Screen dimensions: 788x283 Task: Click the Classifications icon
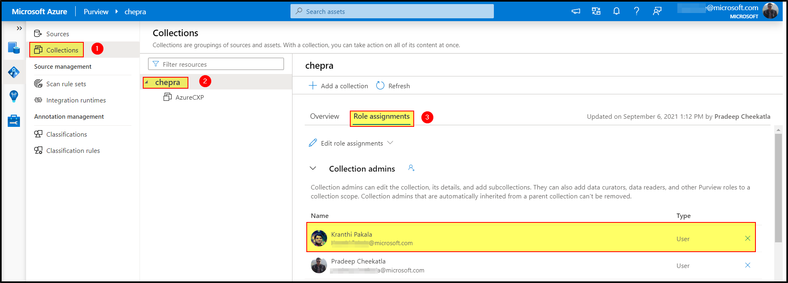pos(38,134)
